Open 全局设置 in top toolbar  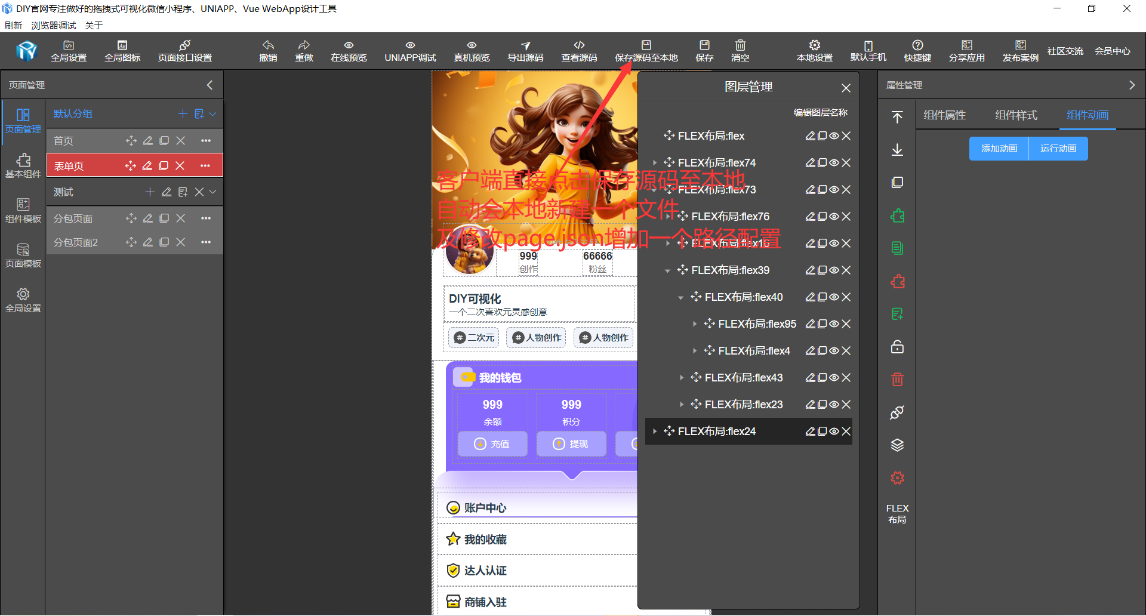pyautogui.click(x=69, y=51)
